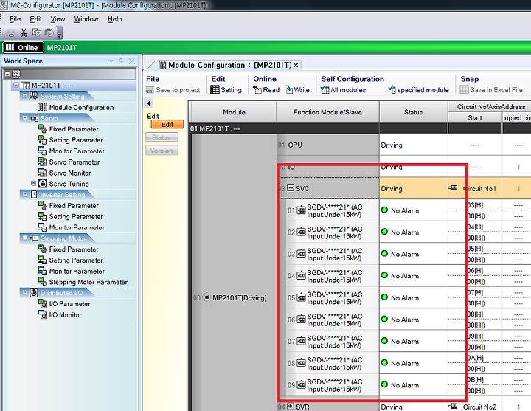Collapse the Stepping Motor group

point(24,238)
